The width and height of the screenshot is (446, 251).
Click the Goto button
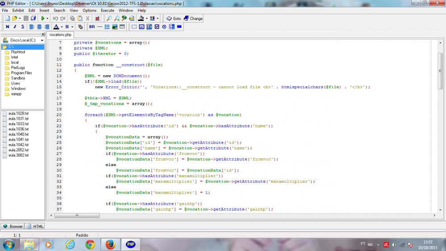pyautogui.click(x=174, y=18)
